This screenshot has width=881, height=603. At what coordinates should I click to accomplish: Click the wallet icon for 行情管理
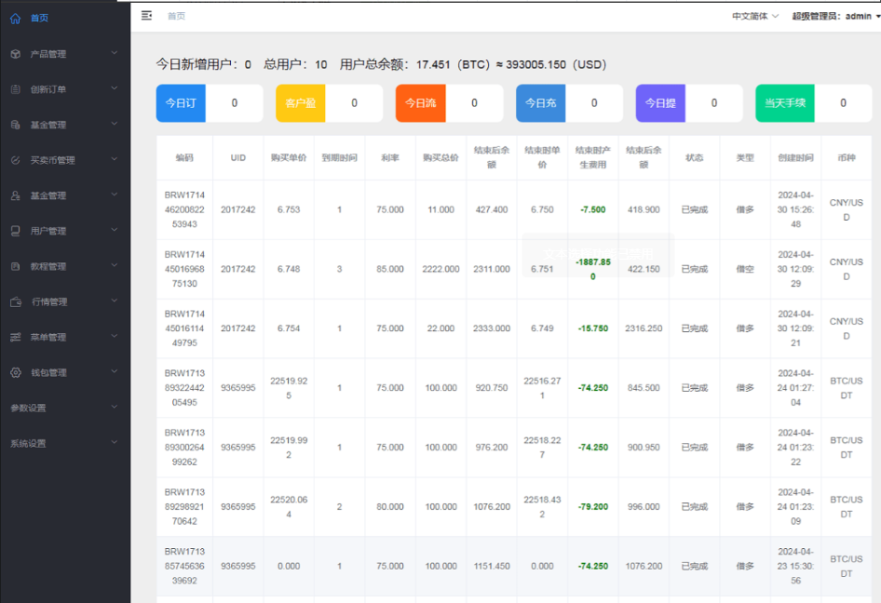pyautogui.click(x=16, y=301)
